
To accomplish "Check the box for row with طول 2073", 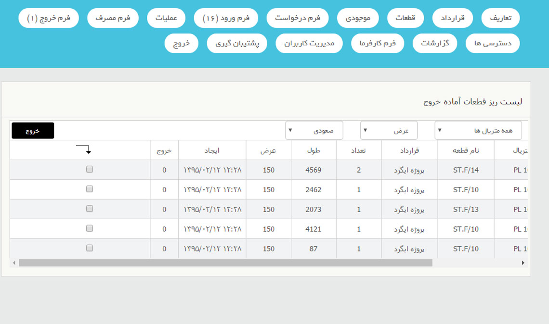I will [x=90, y=209].
